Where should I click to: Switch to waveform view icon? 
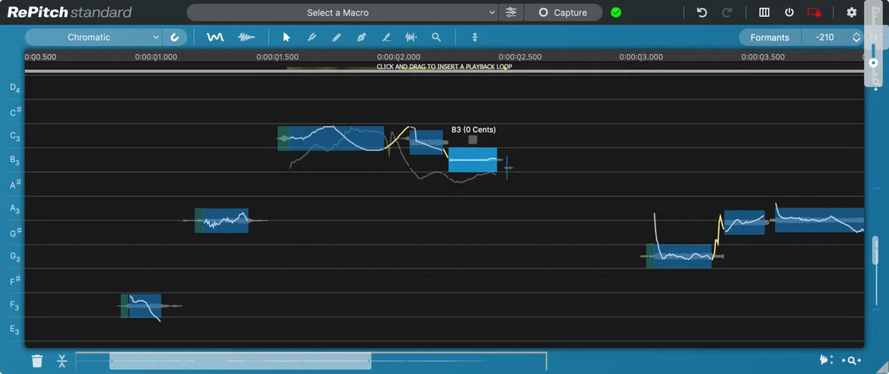click(246, 37)
